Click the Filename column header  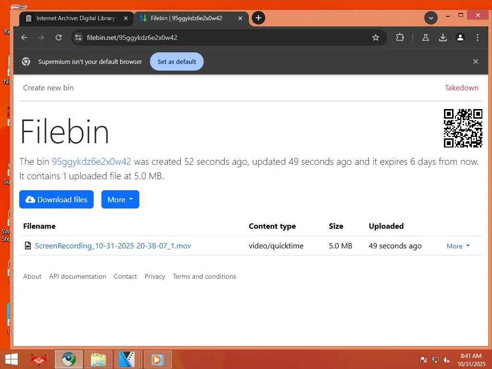tap(39, 226)
